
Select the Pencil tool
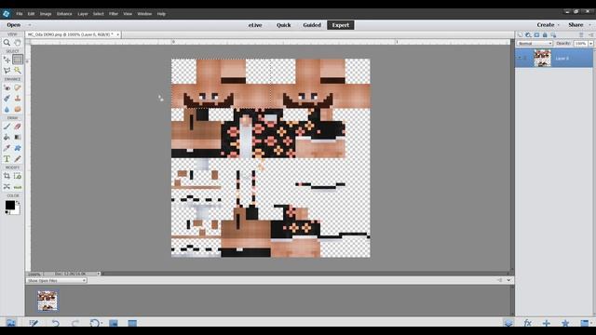click(18, 159)
